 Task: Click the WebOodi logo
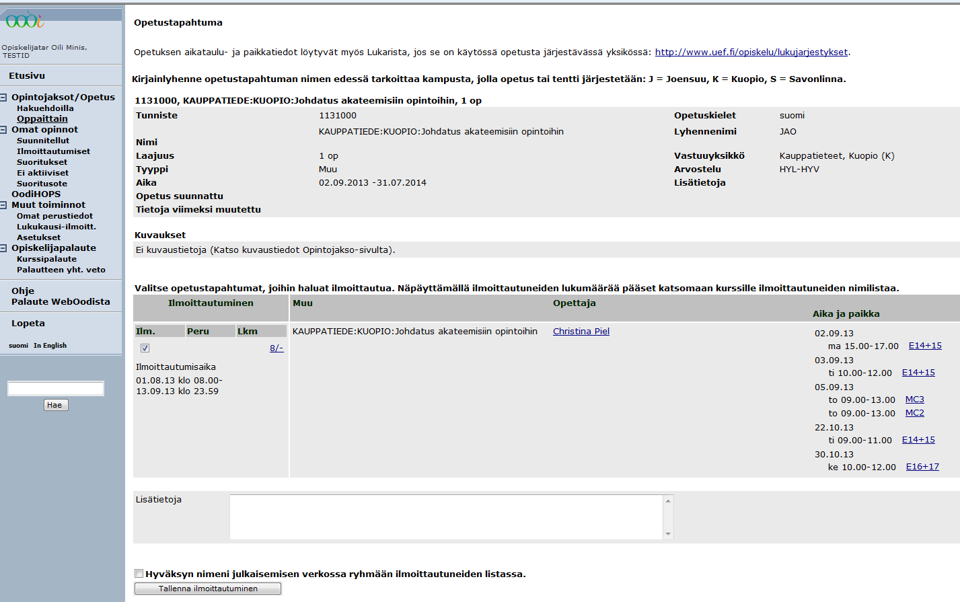point(25,21)
